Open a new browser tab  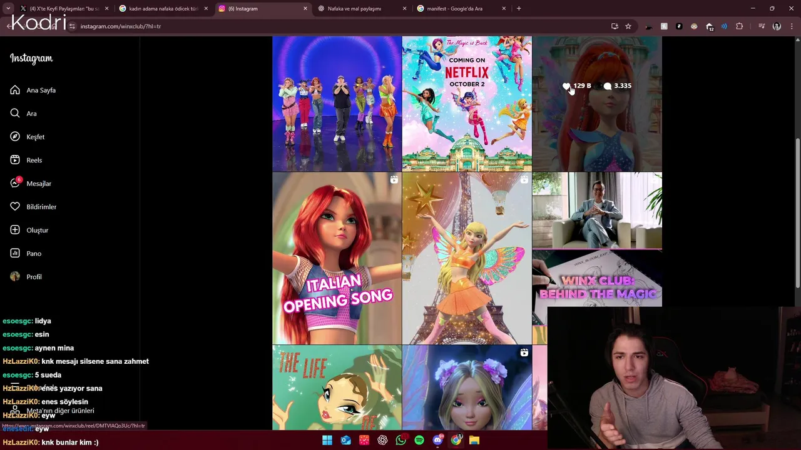[519, 9]
